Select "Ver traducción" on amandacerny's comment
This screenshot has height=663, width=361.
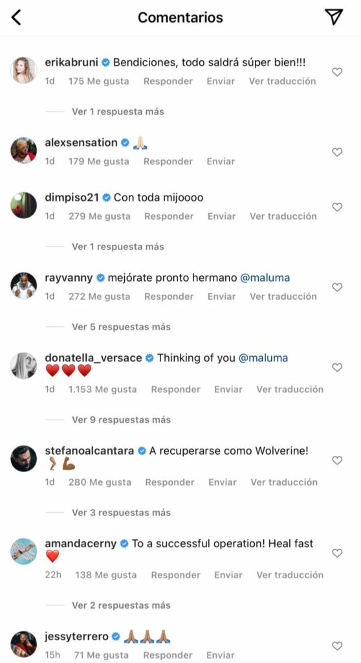coord(290,575)
